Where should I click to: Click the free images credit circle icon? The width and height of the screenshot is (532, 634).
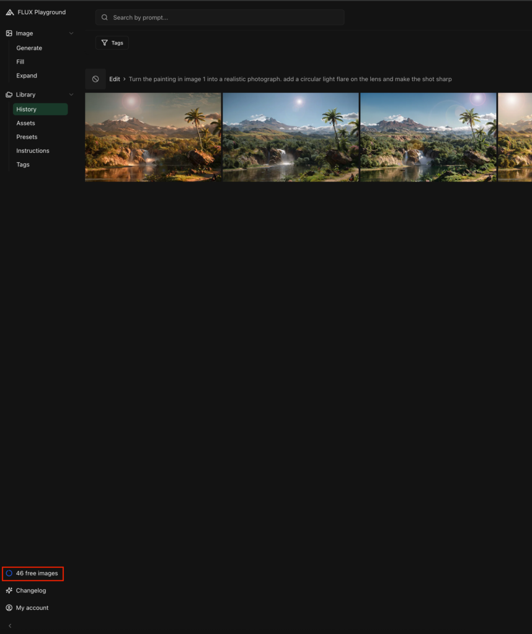pos(9,573)
